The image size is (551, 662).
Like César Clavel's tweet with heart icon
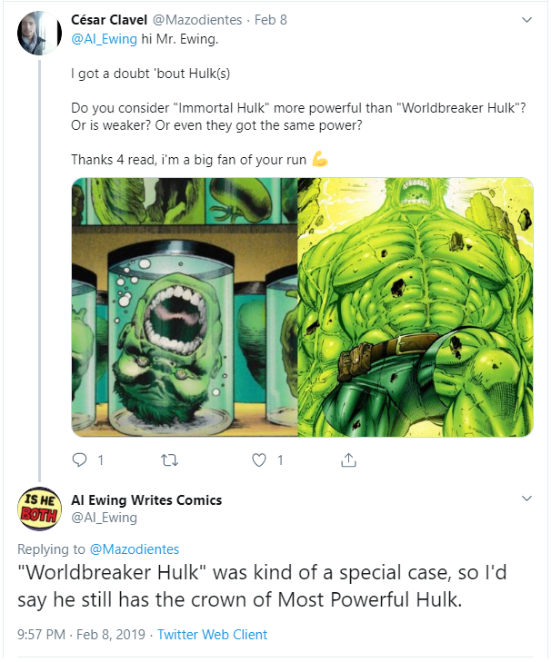[x=259, y=460]
